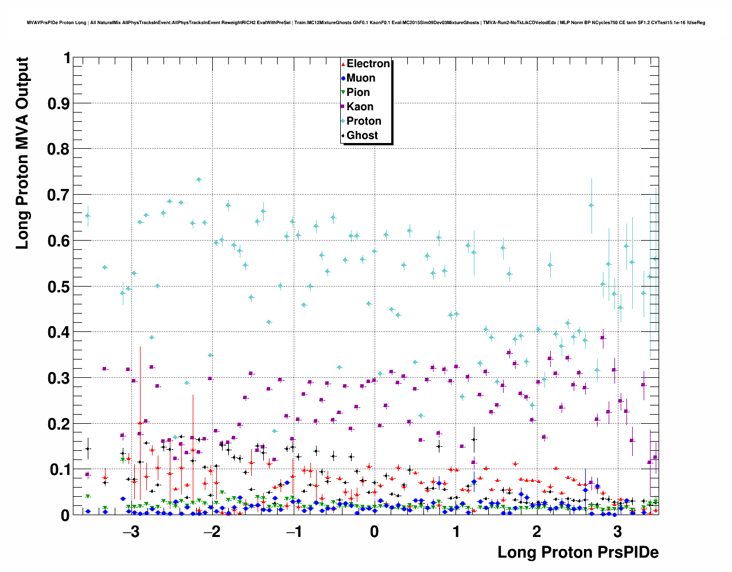Click the 2 tick label on x-axis
Viewport: 732px width, 572px height.
tap(536, 532)
